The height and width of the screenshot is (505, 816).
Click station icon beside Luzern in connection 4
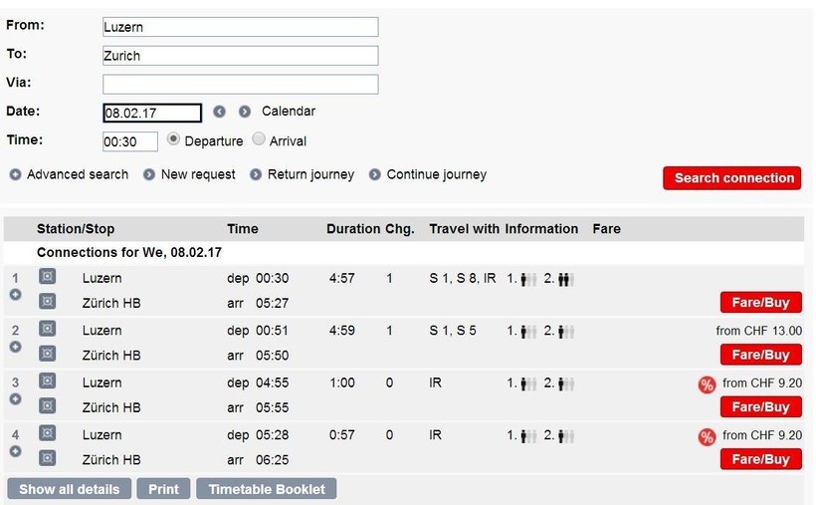[47, 433]
